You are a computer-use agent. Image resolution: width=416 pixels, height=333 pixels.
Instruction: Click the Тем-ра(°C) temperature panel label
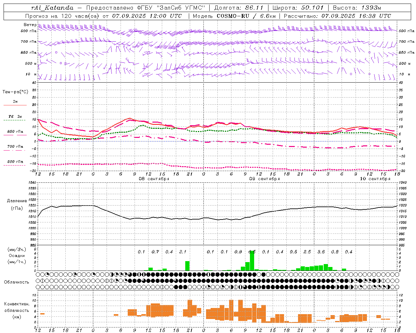tap(15, 92)
